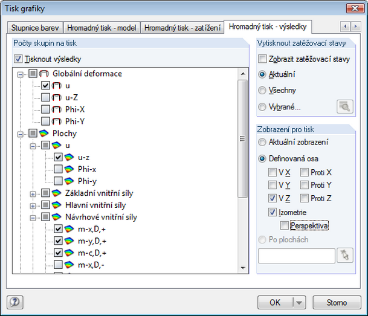Open the OK button dropdown arrow
368x316 pixels.
(x=299, y=303)
